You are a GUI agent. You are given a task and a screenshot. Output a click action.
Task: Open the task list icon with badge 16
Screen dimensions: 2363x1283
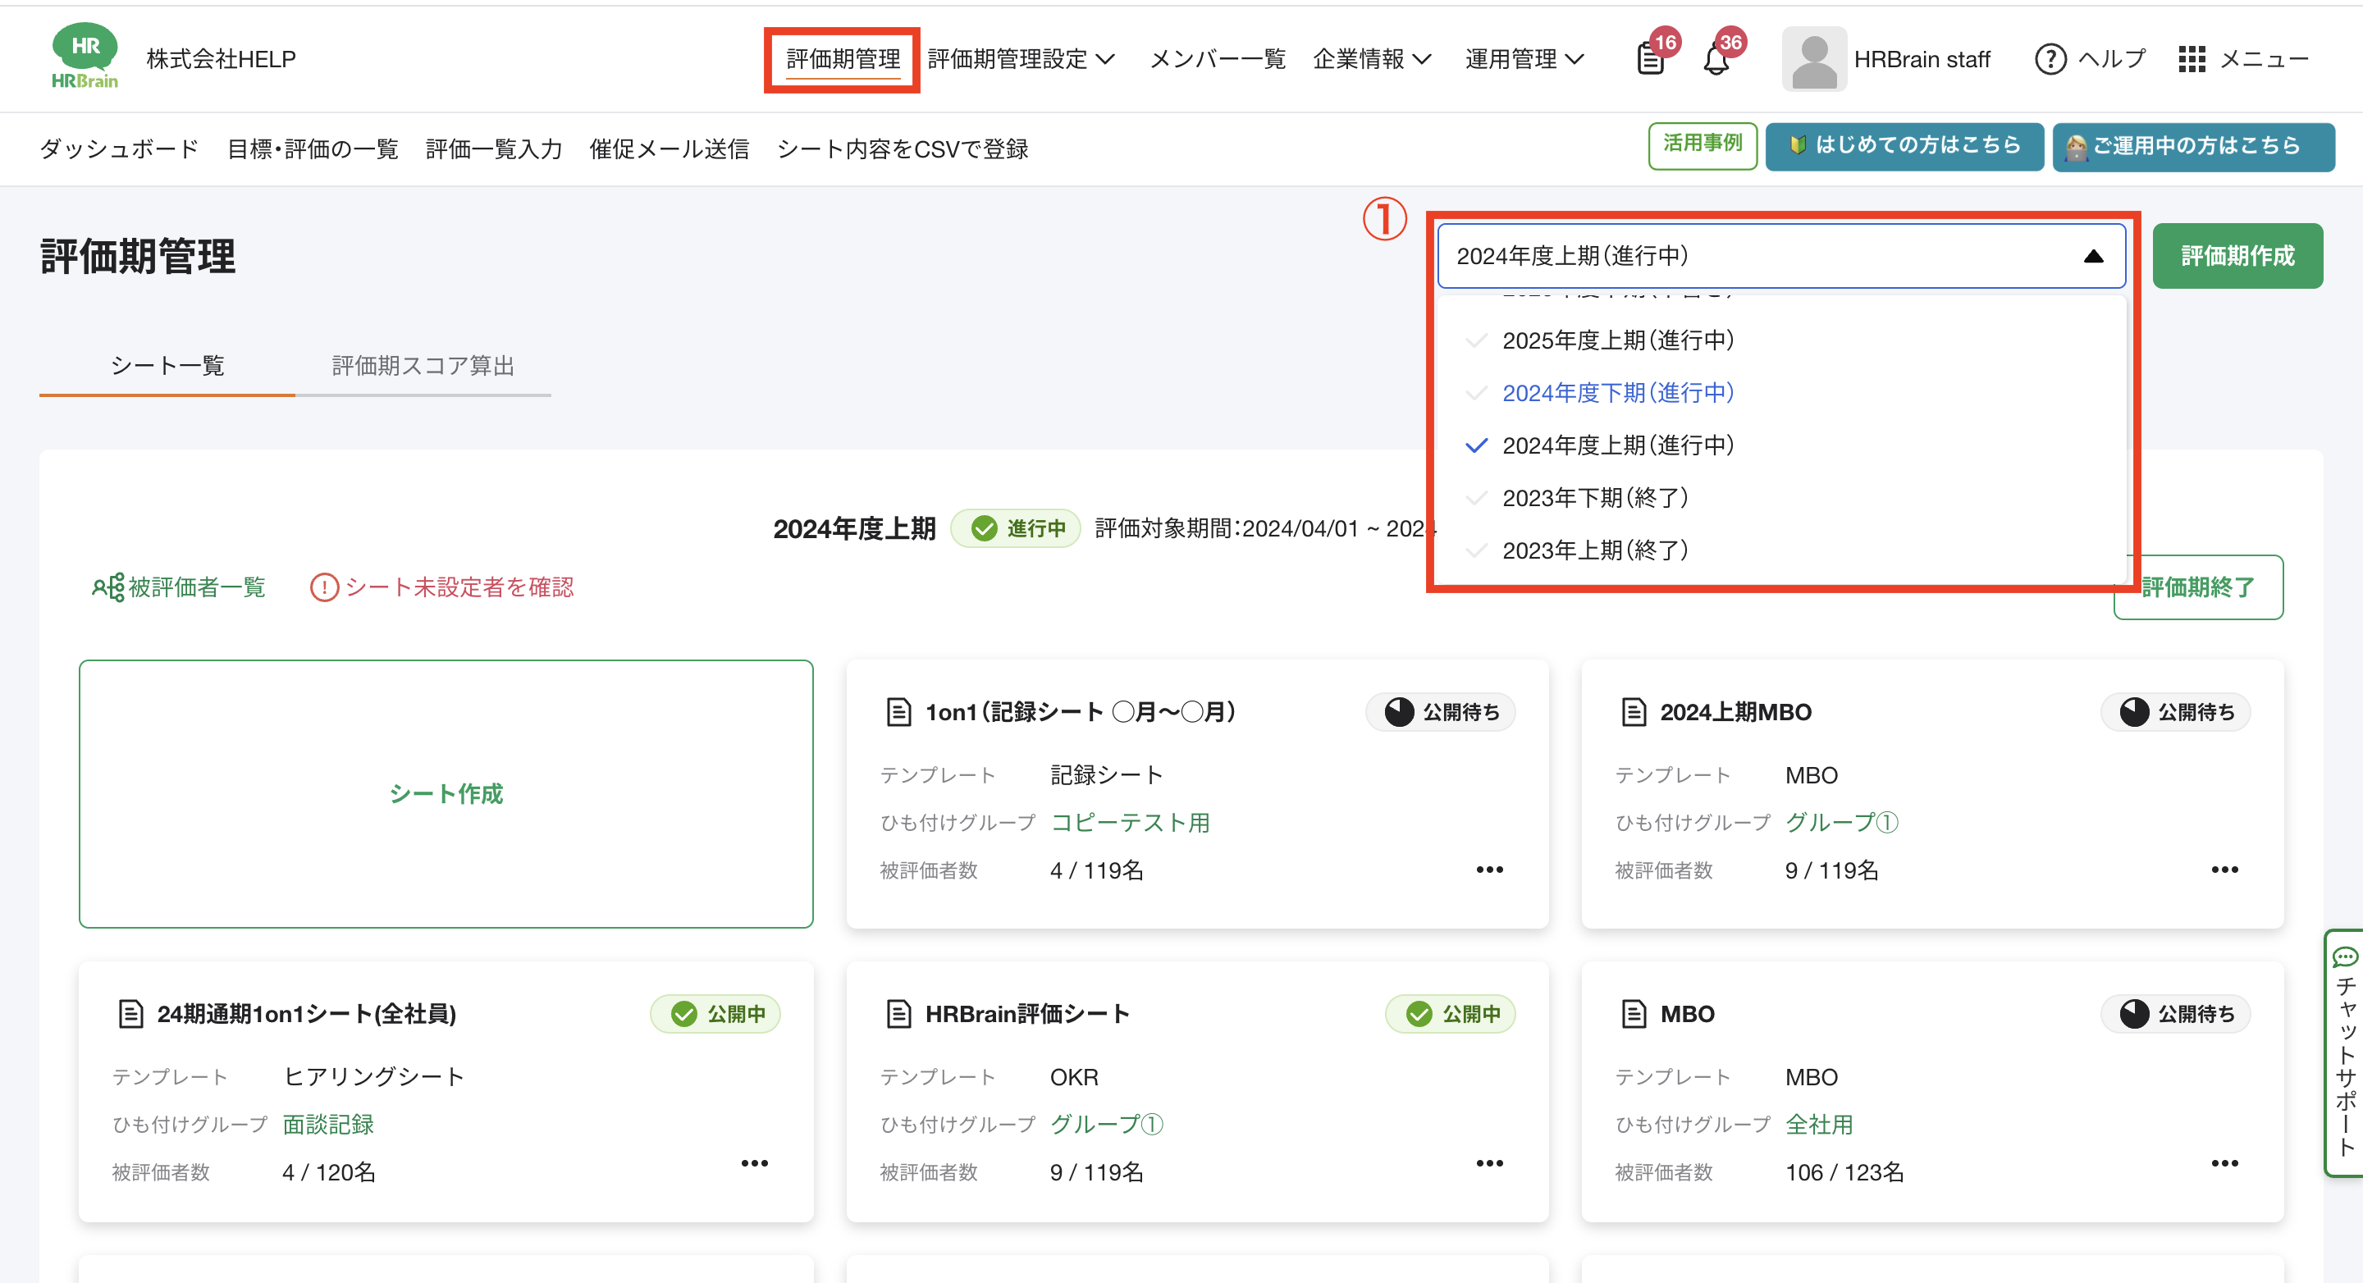click(x=1651, y=60)
